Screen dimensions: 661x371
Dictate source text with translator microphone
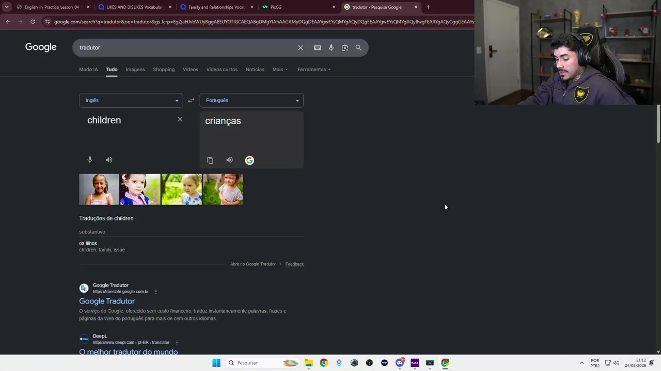pyautogui.click(x=90, y=160)
